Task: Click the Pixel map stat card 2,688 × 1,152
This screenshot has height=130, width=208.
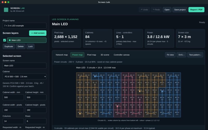Action: 67,38
